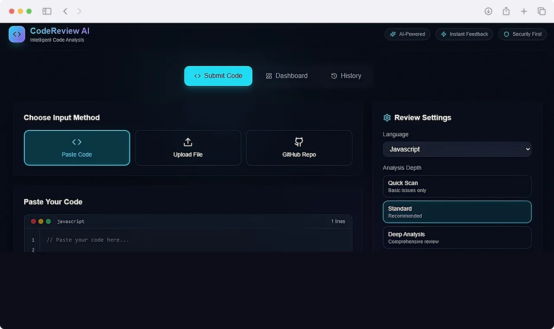The width and height of the screenshot is (554, 329).
Task: Select Standard analysis depth
Action: pos(457,212)
